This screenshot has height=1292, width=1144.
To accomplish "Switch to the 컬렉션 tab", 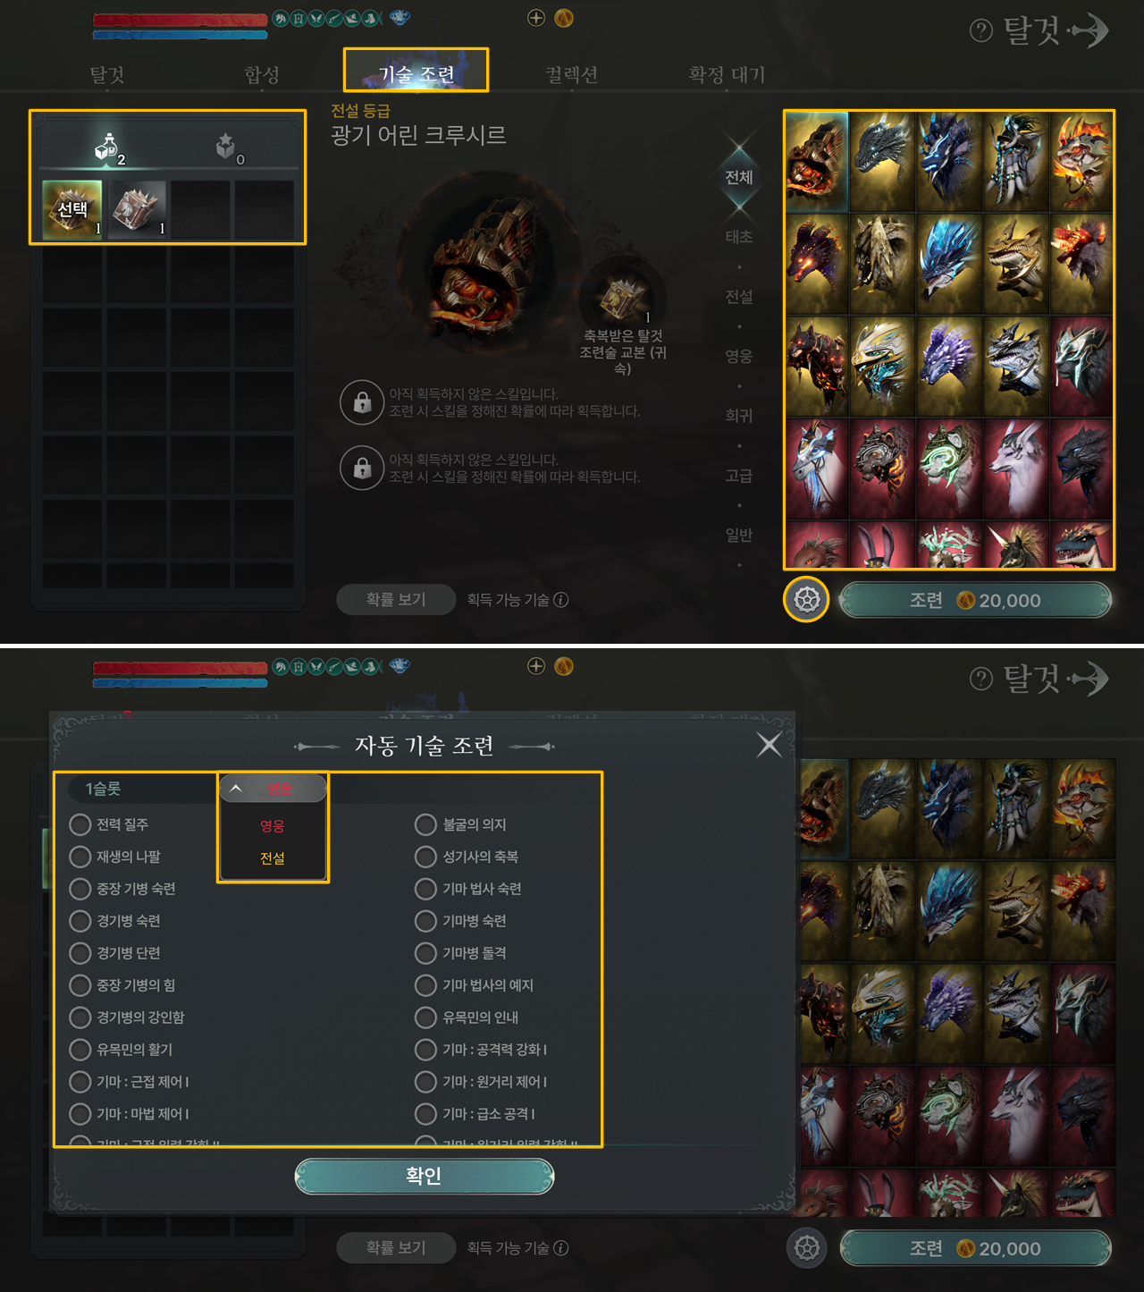I will pyautogui.click(x=572, y=74).
